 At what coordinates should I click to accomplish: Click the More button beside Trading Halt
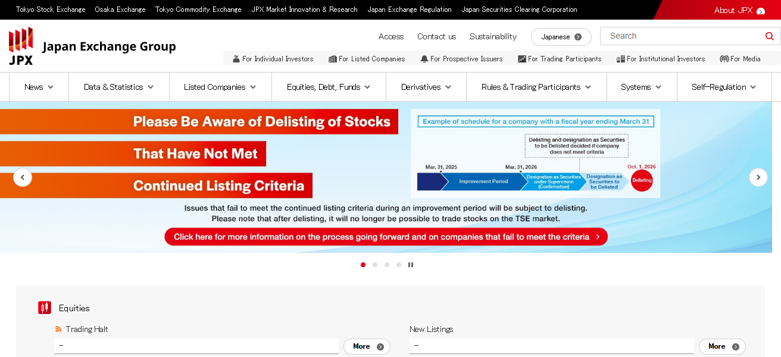tap(367, 346)
